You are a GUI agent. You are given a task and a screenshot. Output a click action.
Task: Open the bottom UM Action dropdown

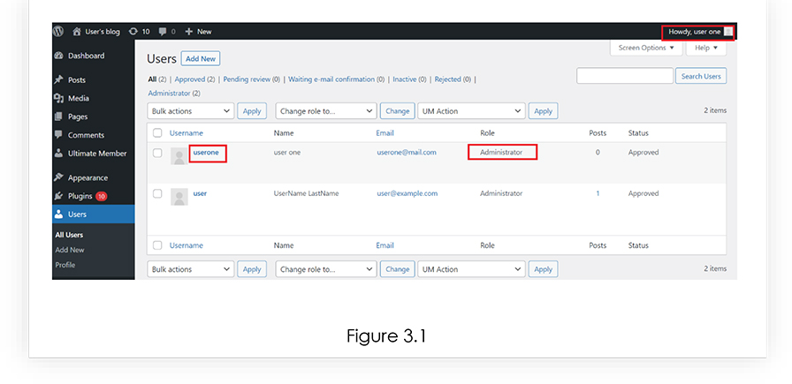pyautogui.click(x=472, y=269)
